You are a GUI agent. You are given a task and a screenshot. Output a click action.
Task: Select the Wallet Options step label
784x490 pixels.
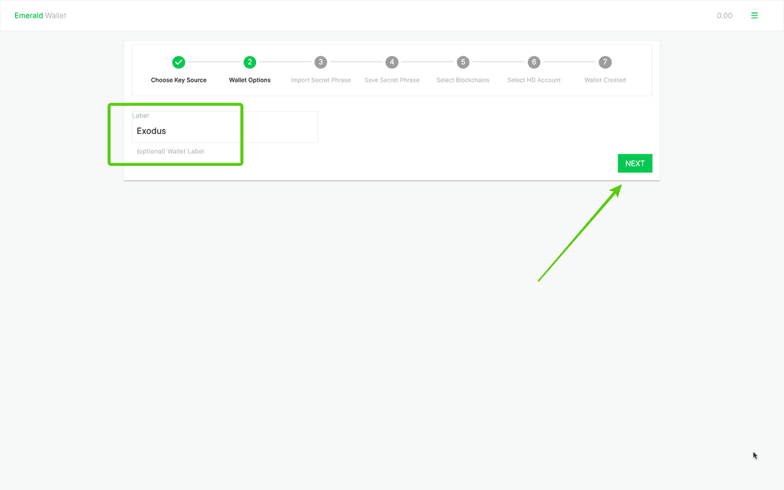[x=250, y=80]
